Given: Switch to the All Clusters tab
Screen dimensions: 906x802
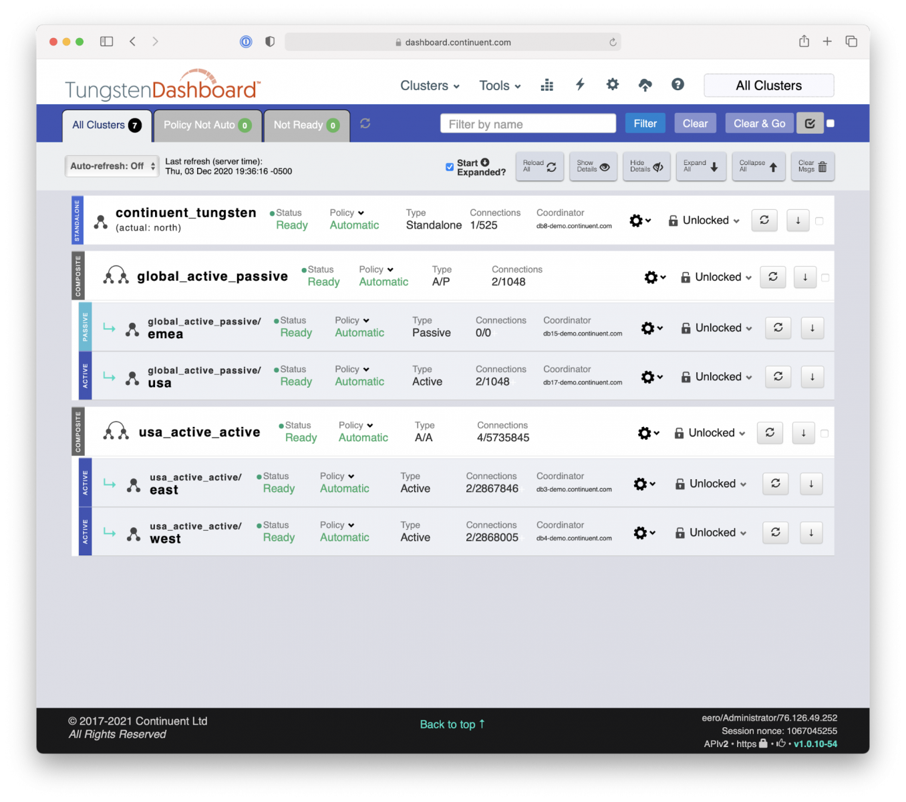Looking at the screenshot, I should (x=106, y=126).
